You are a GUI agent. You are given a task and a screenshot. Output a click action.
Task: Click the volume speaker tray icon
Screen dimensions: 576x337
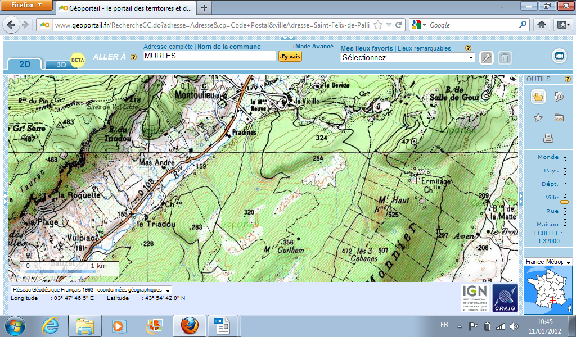coord(514,326)
